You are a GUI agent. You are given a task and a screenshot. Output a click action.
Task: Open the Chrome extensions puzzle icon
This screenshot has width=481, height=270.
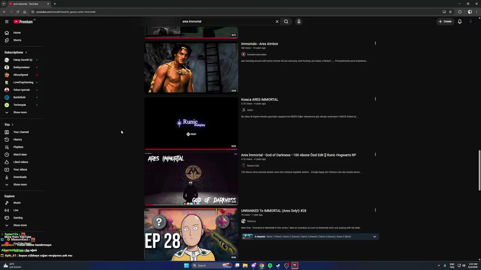(460, 12)
